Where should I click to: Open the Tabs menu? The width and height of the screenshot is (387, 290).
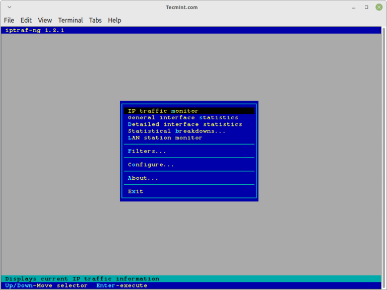pyautogui.click(x=95, y=20)
